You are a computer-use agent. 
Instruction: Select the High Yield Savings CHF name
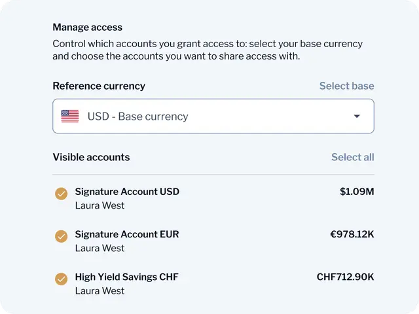[126, 277]
